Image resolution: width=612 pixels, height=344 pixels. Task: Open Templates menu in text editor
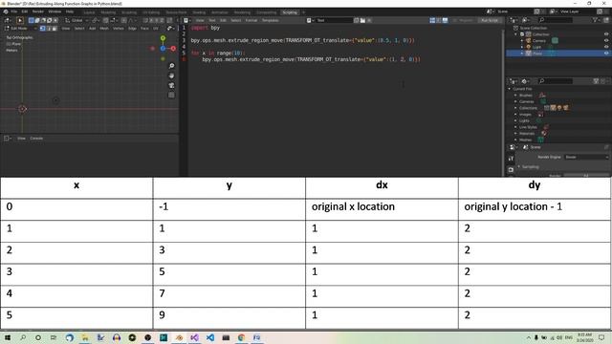270,20
